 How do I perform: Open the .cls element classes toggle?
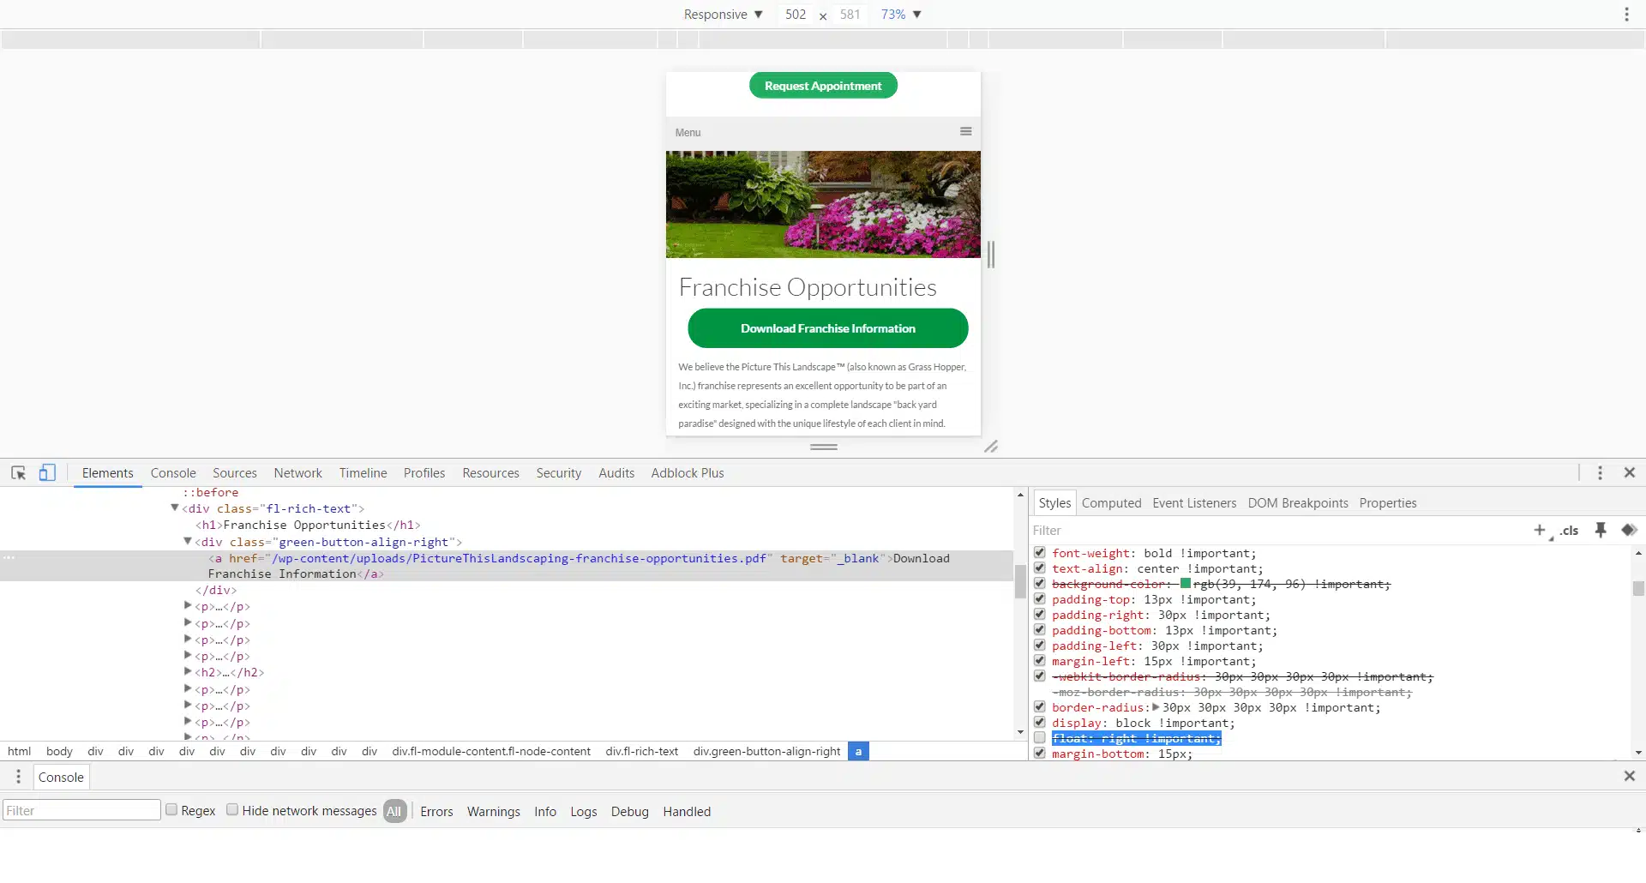click(1570, 531)
